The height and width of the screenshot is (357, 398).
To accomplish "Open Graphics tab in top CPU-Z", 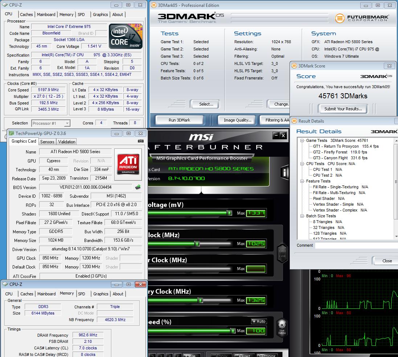I will [100, 15].
